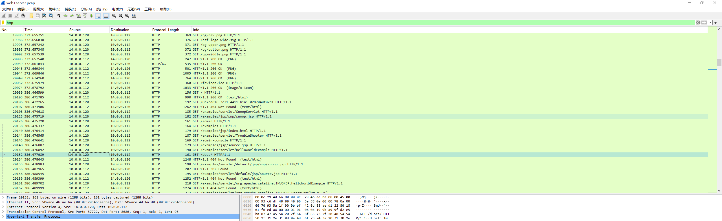Open the 编辑(E) menu

point(23,9)
